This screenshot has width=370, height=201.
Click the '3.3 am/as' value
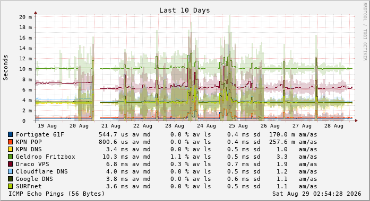pos(297,157)
